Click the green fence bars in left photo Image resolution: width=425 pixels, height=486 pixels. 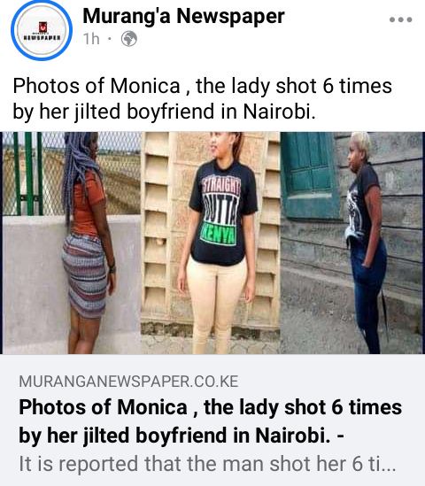point(28,174)
